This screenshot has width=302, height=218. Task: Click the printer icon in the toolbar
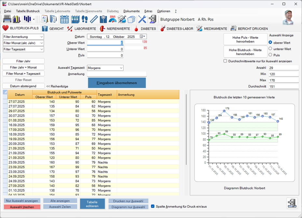click(7, 19)
